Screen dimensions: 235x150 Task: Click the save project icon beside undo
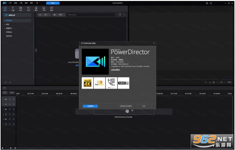(x=37, y=3)
